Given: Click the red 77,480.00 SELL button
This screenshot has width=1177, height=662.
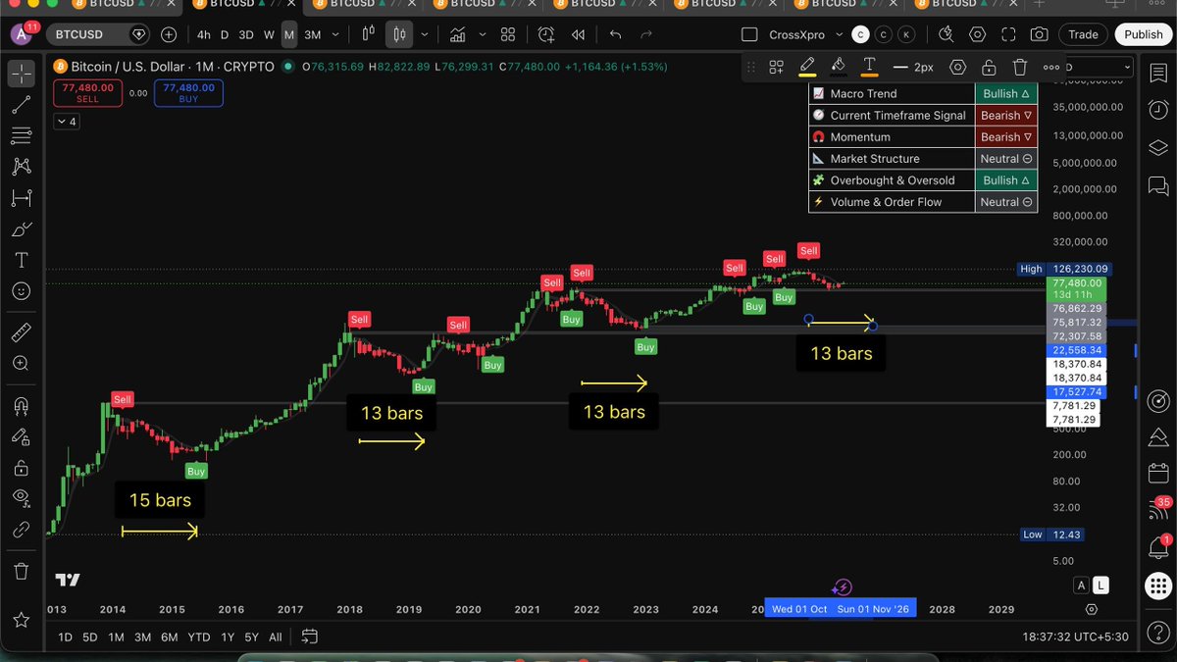Looking at the screenshot, I should point(88,92).
